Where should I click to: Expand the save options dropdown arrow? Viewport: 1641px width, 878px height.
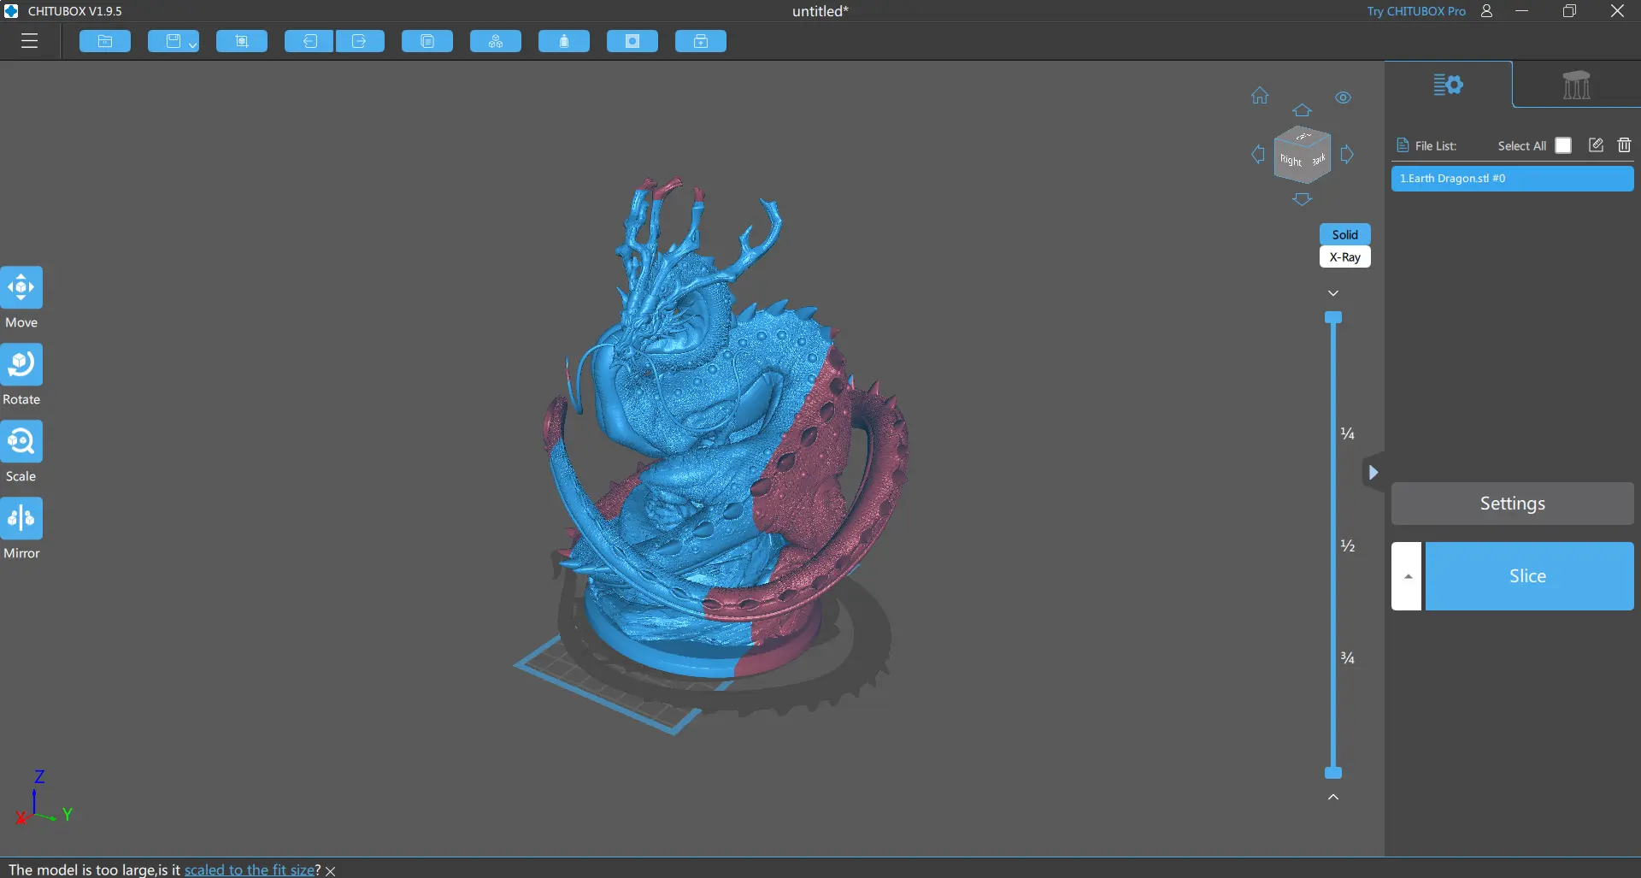pos(191,44)
